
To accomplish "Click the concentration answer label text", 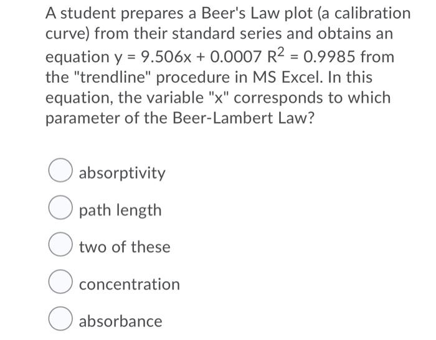I will click(130, 285).
